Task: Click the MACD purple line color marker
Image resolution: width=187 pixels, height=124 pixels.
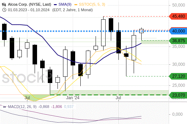Action: (5, 107)
